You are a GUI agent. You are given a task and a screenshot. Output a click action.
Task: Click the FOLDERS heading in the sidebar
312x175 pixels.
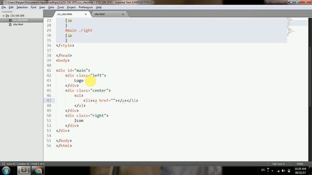click(x=7, y=12)
